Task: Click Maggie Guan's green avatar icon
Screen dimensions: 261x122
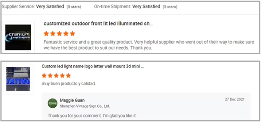Action: [53, 103]
